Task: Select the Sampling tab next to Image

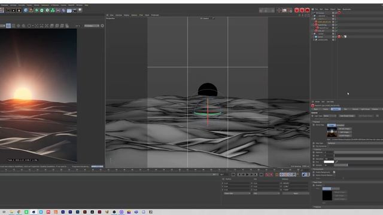Action: [x=341, y=125]
